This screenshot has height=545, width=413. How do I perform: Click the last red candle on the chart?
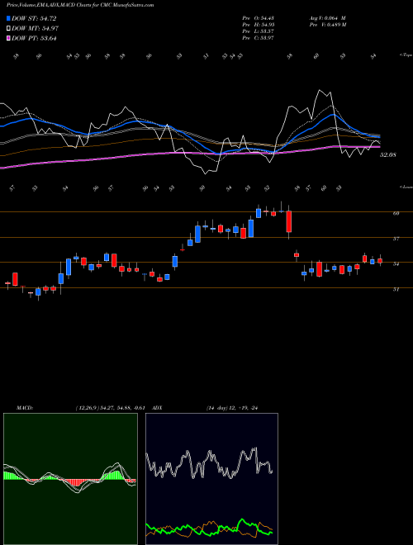[380, 261]
